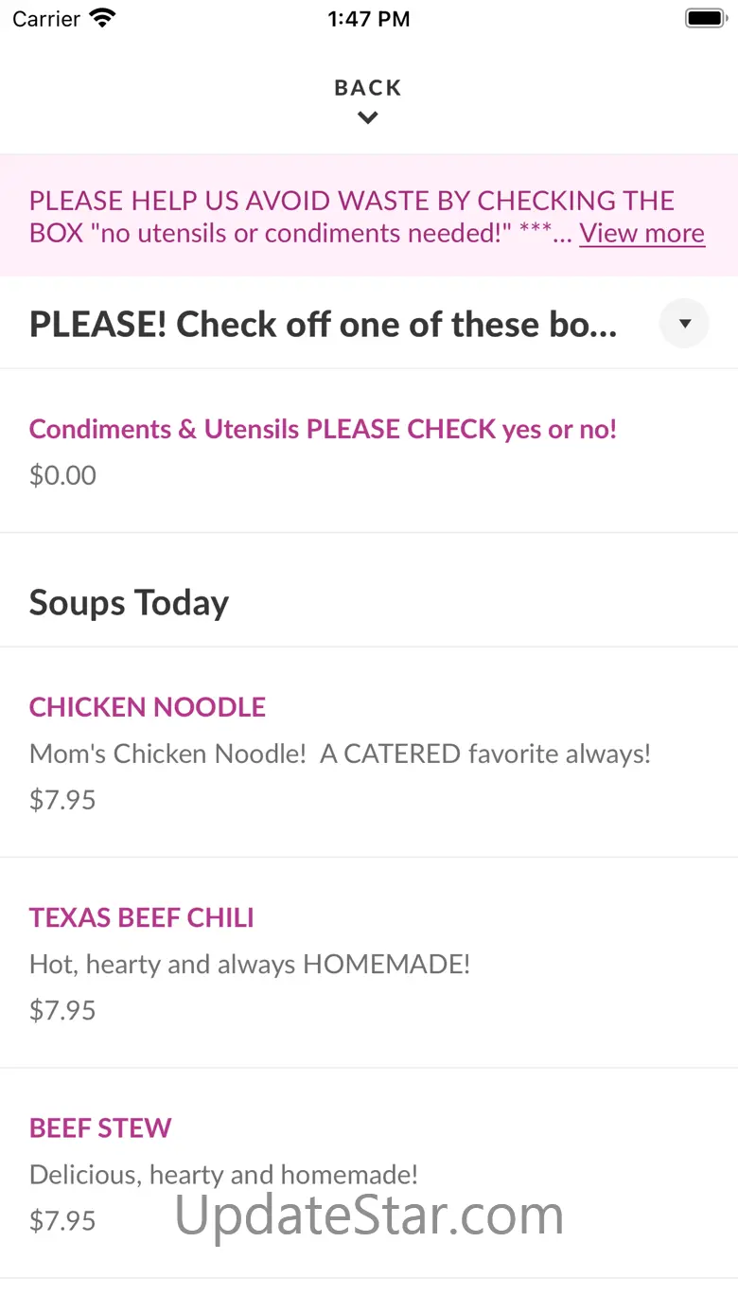Tap the $7.95 price under Chicken Noodle
The height and width of the screenshot is (1313, 738).
62,800
